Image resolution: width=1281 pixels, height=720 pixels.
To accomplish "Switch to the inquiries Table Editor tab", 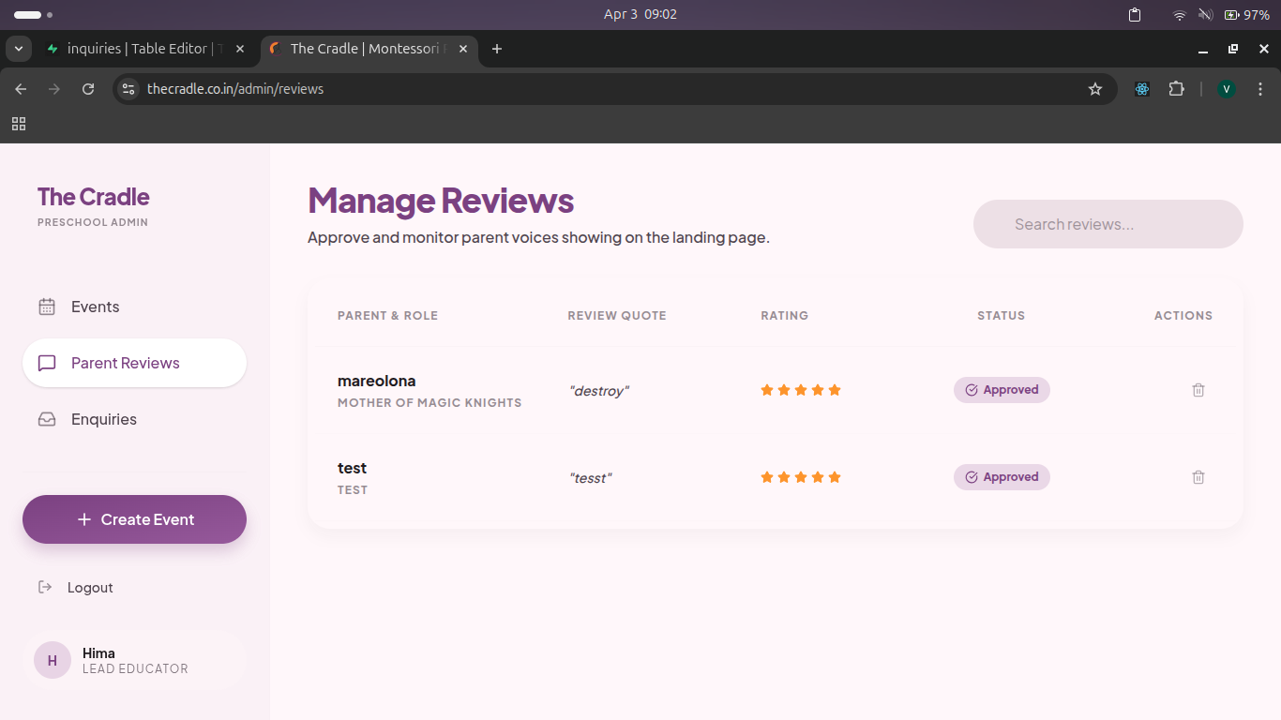I will [x=141, y=49].
